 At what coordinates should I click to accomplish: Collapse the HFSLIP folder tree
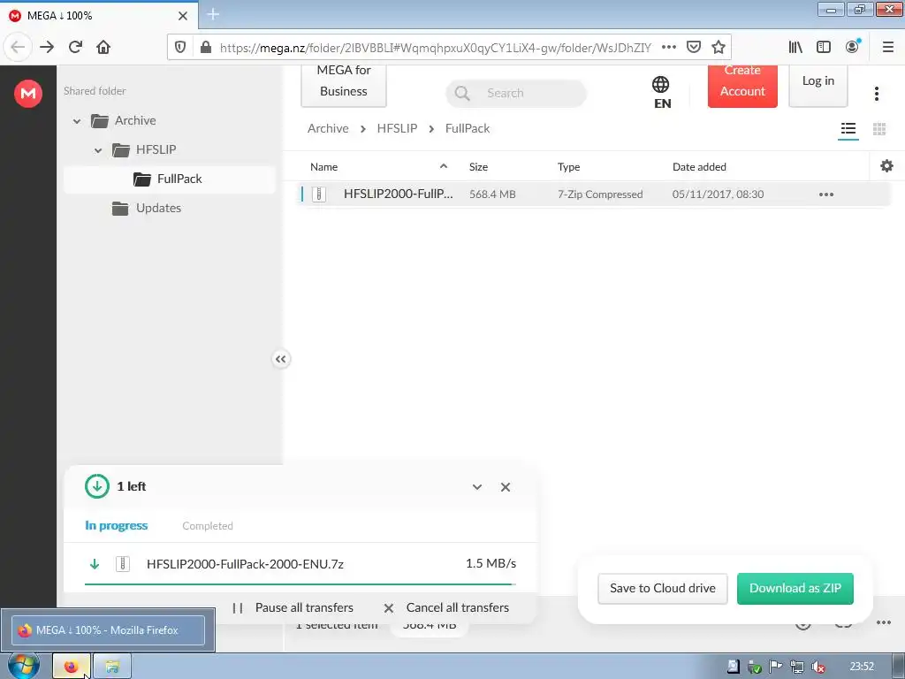click(x=98, y=150)
